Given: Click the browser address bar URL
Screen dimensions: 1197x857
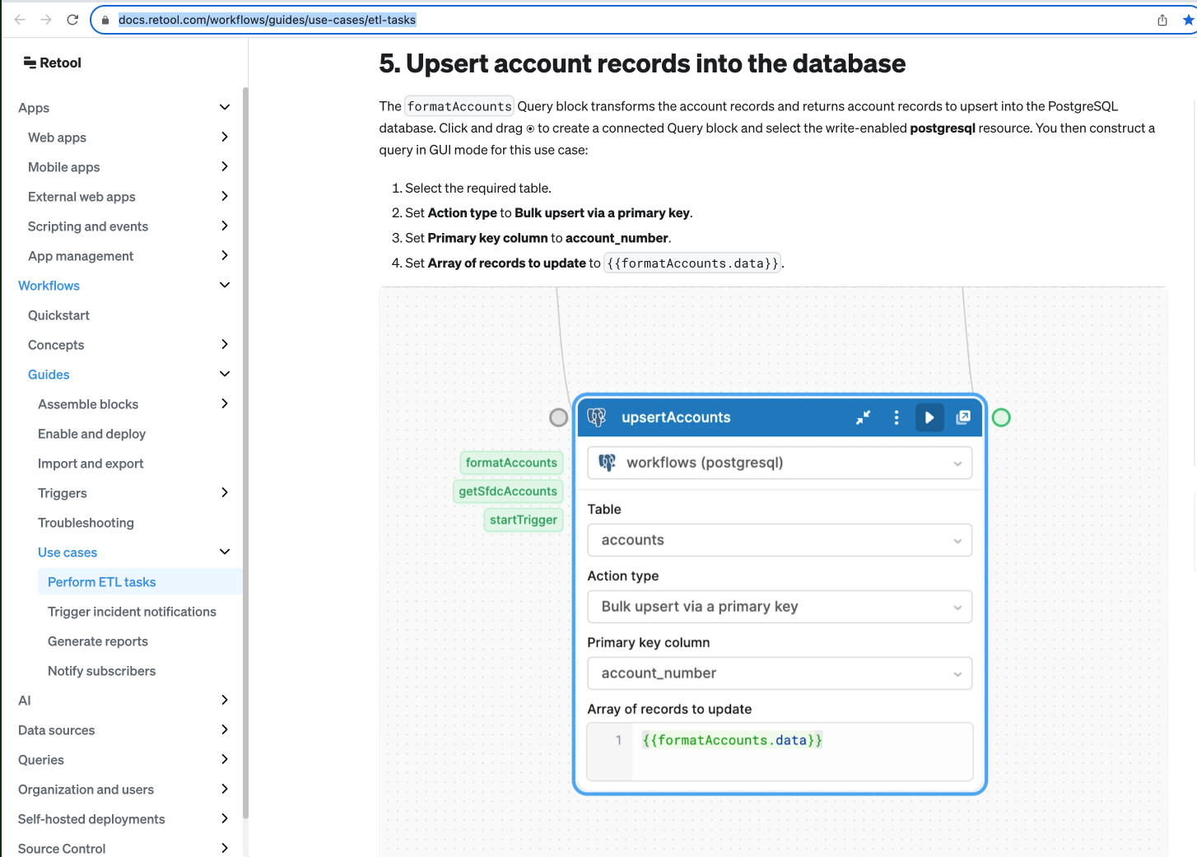Looking at the screenshot, I should point(267,20).
